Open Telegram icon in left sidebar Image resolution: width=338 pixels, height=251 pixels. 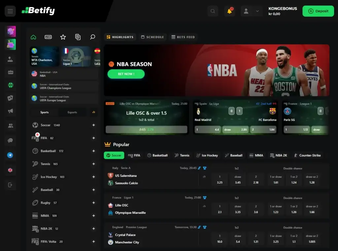click(10, 155)
